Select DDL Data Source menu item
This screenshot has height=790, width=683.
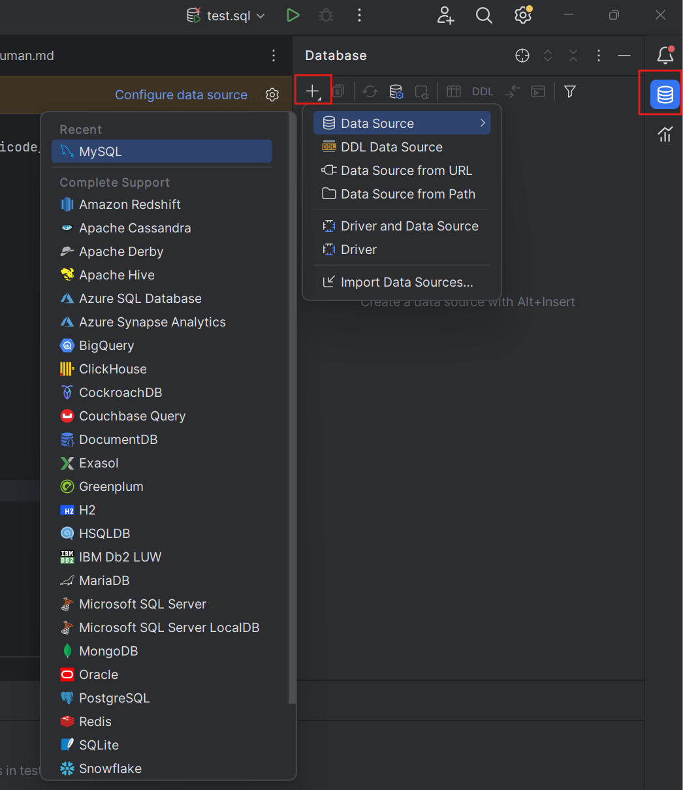click(x=402, y=147)
